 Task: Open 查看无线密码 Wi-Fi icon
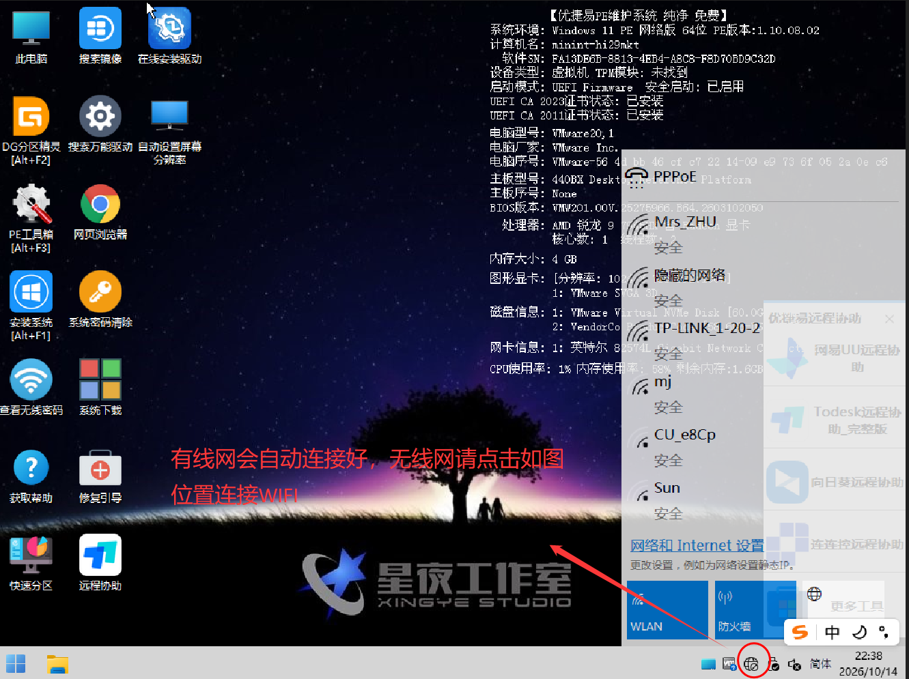[x=31, y=387]
